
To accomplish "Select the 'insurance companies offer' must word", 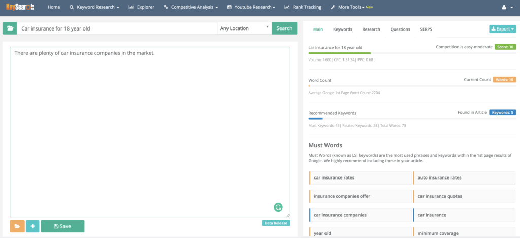I will coord(360,196).
